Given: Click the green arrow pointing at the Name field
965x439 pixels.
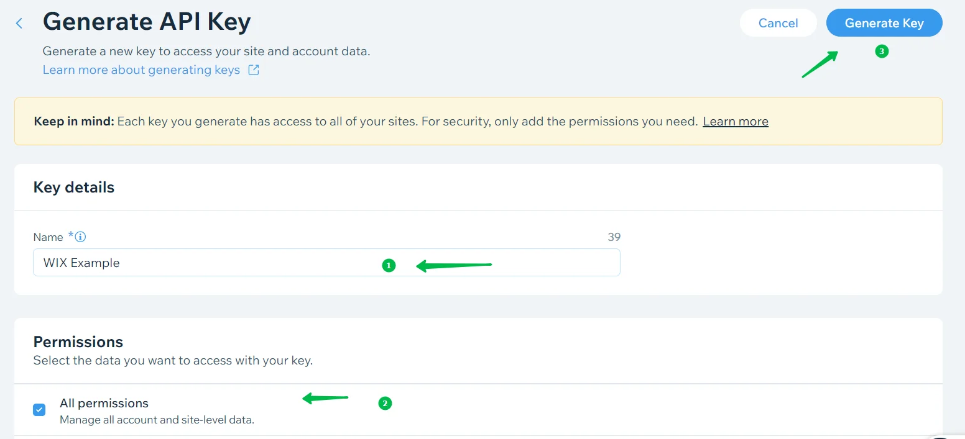Looking at the screenshot, I should point(455,265).
